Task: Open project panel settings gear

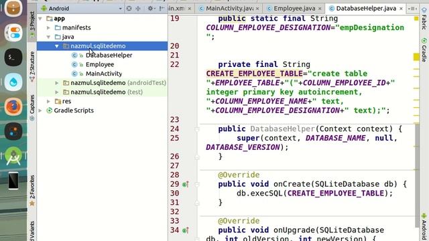Action: (151, 9)
